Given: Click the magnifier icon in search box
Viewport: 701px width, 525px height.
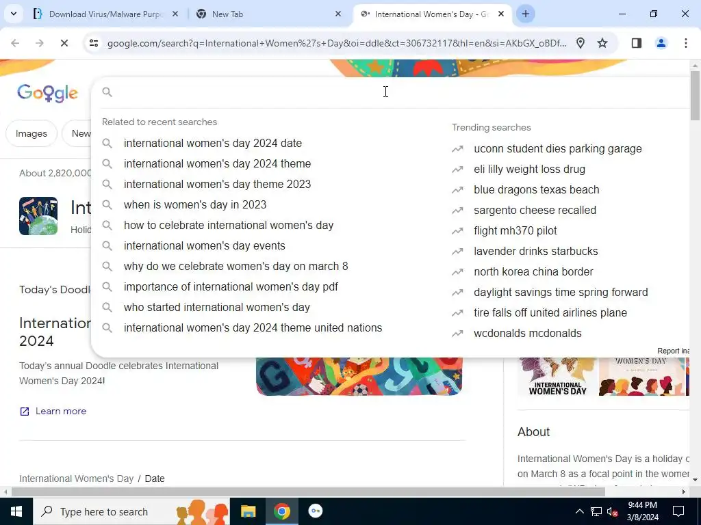Looking at the screenshot, I should pyautogui.click(x=107, y=92).
